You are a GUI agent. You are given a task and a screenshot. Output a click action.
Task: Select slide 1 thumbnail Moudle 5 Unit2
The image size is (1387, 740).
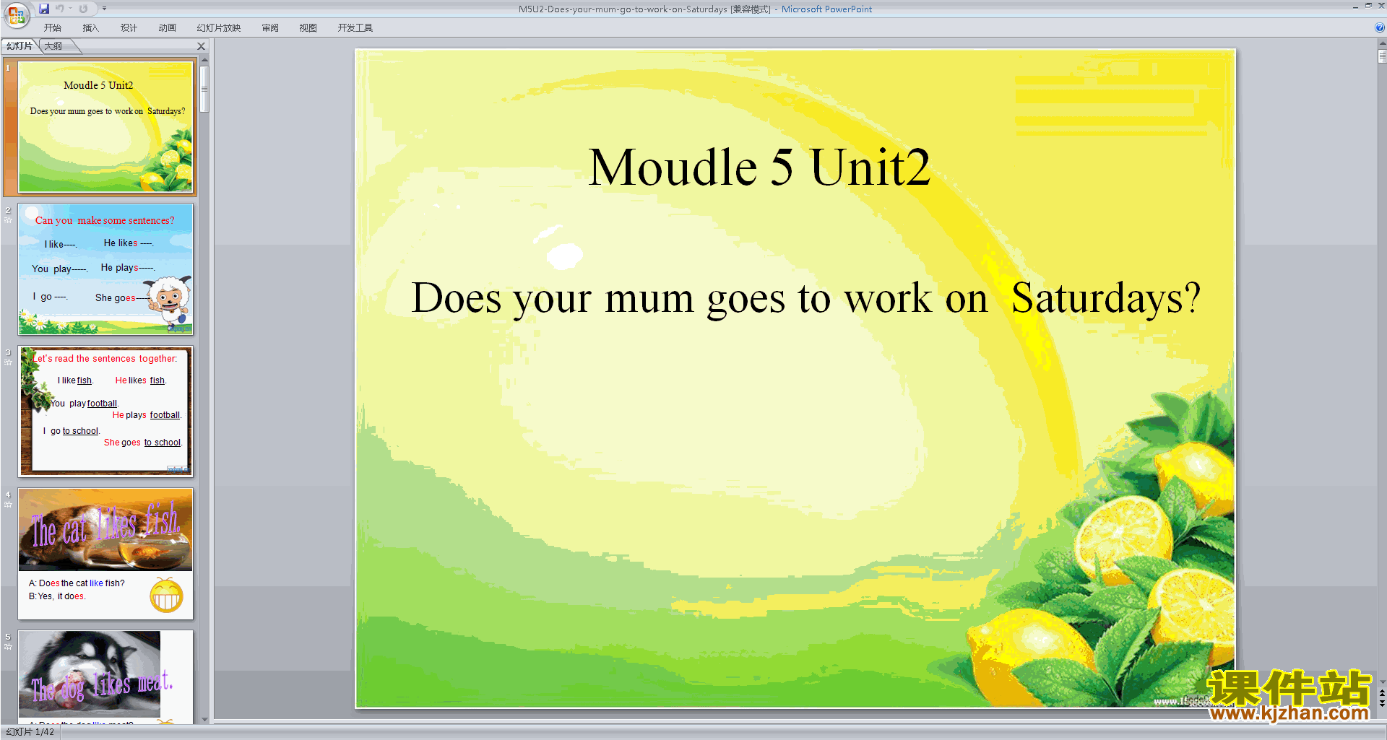point(105,126)
